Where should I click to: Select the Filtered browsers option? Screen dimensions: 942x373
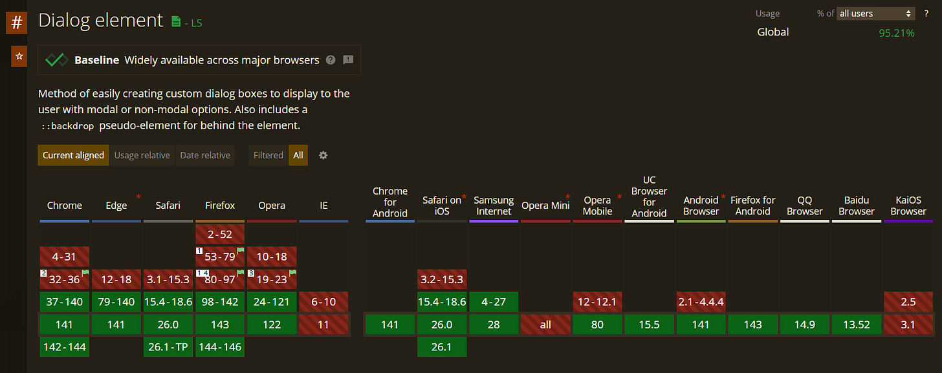click(268, 155)
